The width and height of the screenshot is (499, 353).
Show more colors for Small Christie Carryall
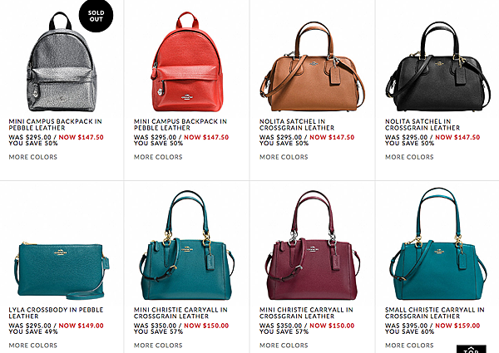pos(409,346)
